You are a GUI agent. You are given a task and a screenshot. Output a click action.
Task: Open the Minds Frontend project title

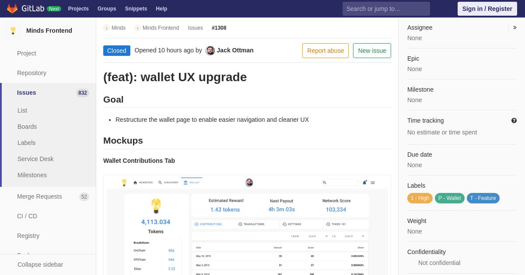tap(49, 31)
